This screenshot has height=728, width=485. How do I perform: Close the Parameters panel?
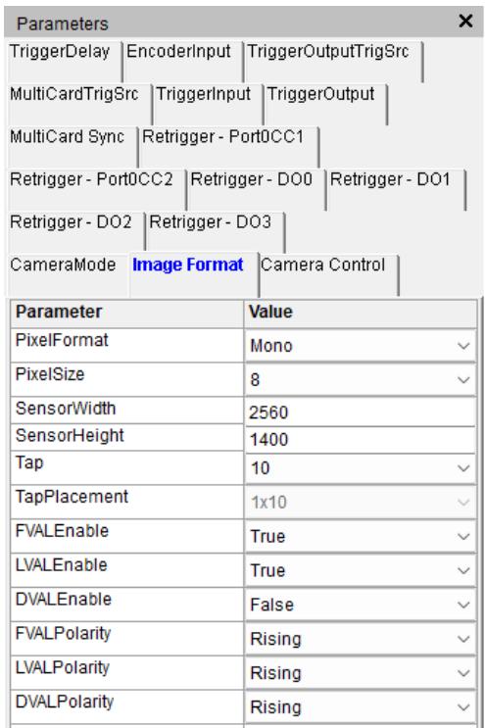tap(465, 21)
